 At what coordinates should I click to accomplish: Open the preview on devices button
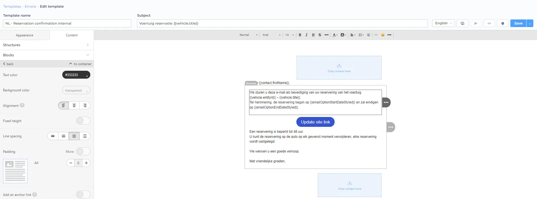coord(463,23)
